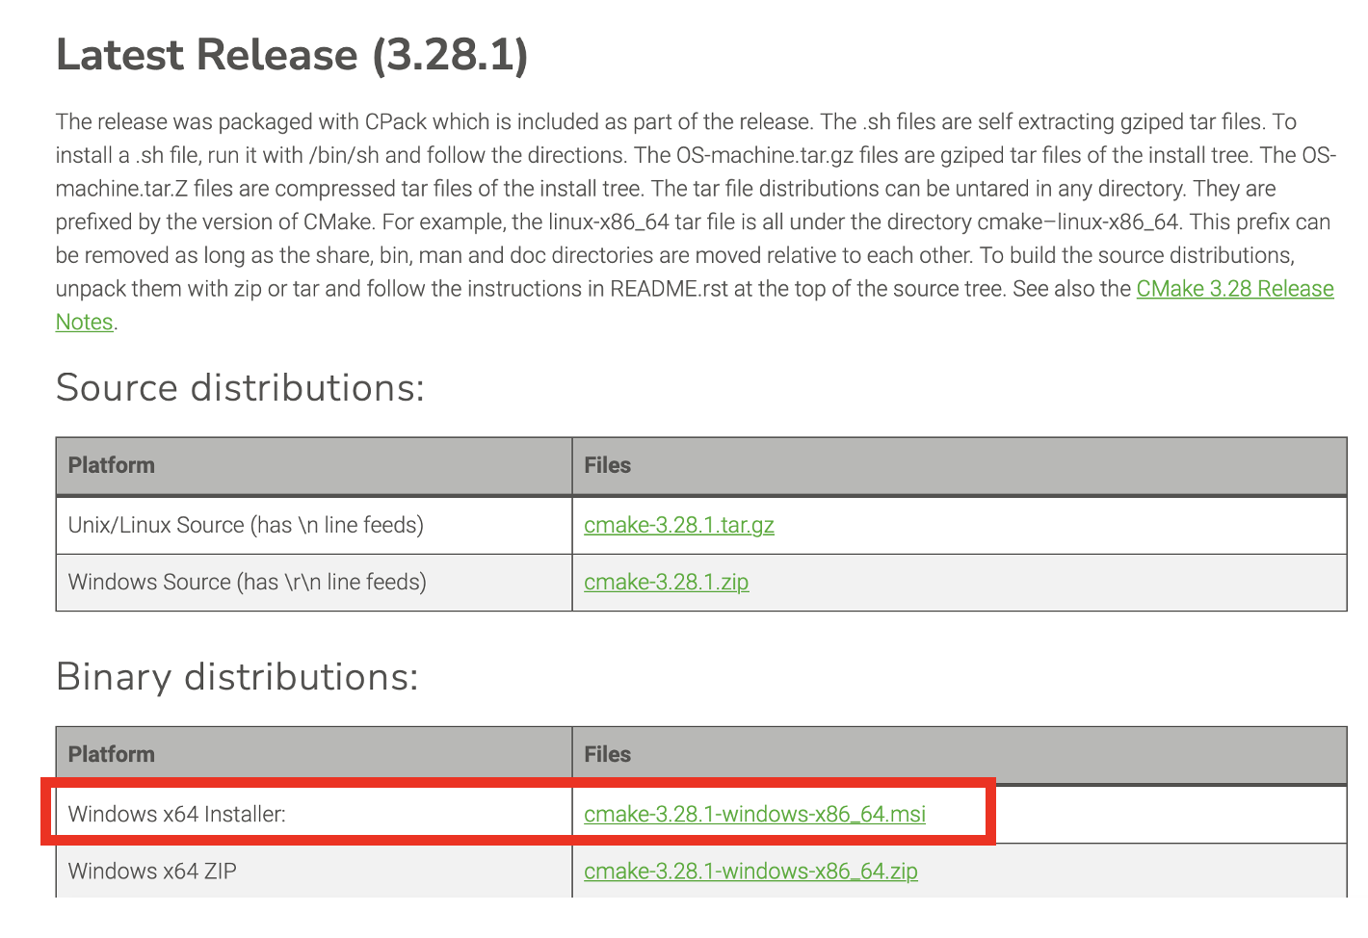The width and height of the screenshot is (1368, 938).
Task: Download cmake-3.28.1.tar.gz source archive
Action: point(679,525)
